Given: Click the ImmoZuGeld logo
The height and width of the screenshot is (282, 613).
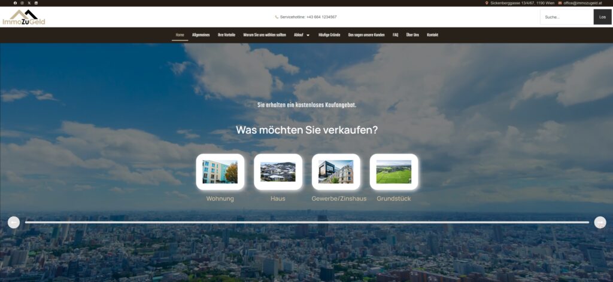Looking at the screenshot, I should [24, 17].
